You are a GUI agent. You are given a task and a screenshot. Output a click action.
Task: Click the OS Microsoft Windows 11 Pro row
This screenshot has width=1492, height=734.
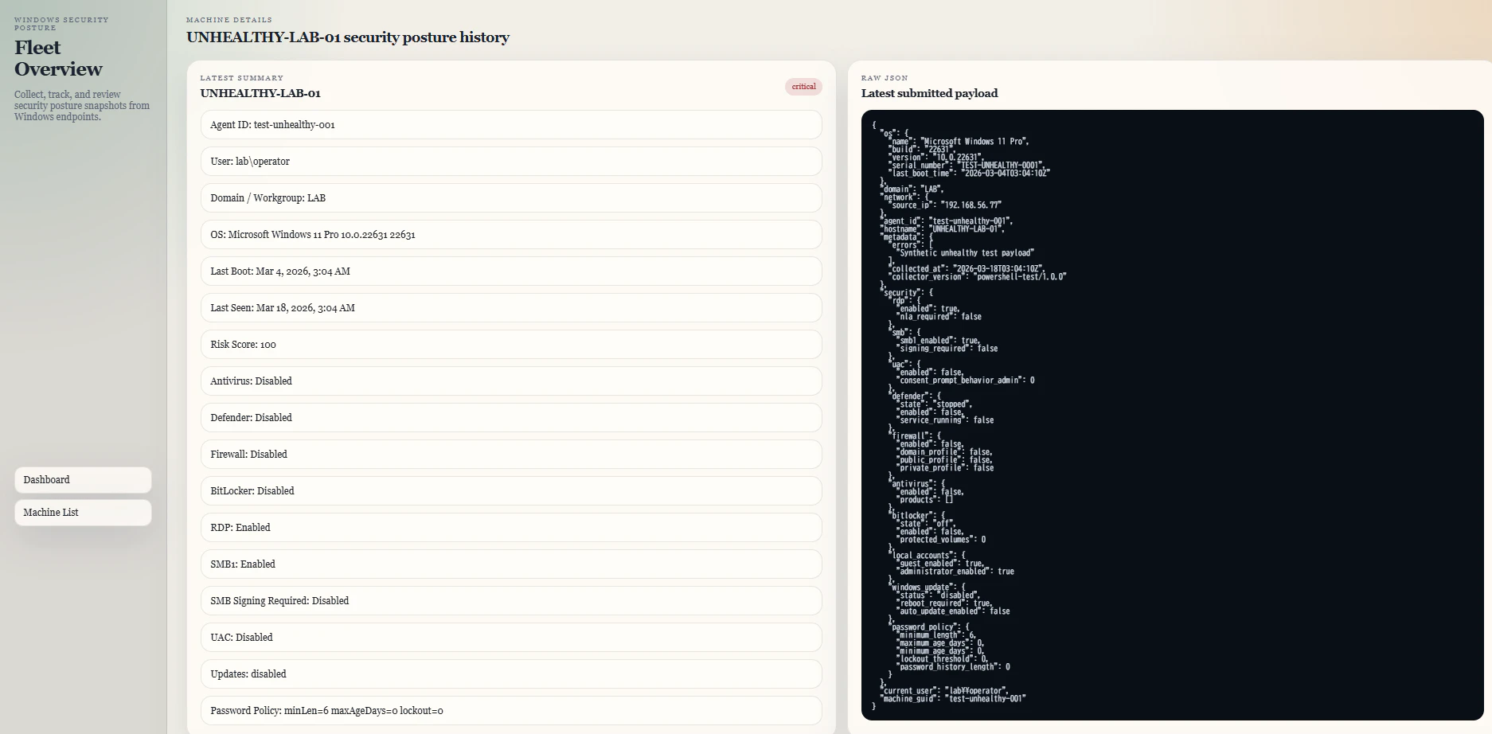pyautogui.click(x=511, y=235)
